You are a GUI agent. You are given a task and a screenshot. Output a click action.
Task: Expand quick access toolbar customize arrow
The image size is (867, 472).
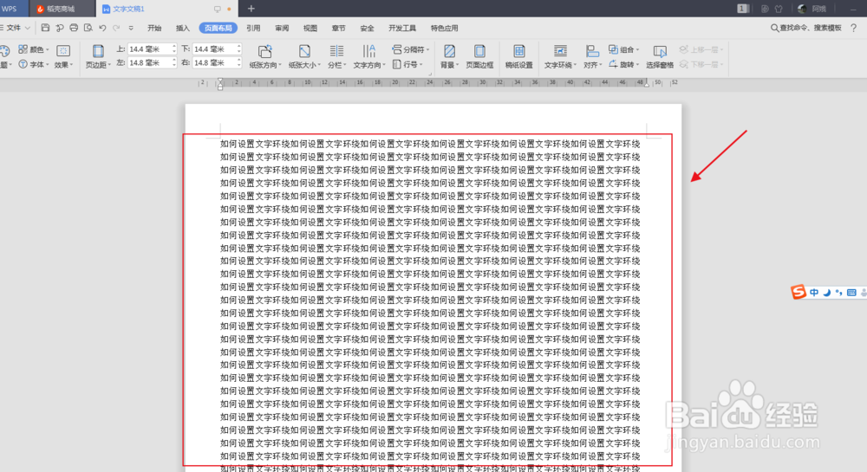pos(131,28)
